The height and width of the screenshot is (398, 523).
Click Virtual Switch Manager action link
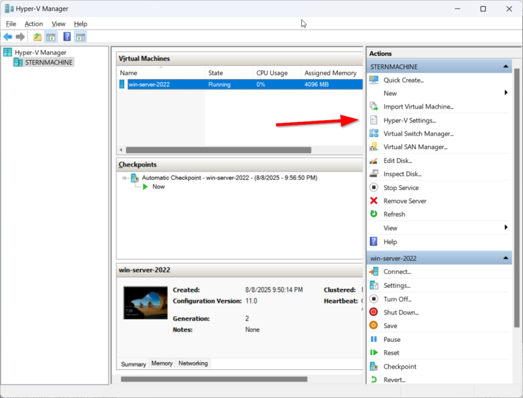click(418, 134)
